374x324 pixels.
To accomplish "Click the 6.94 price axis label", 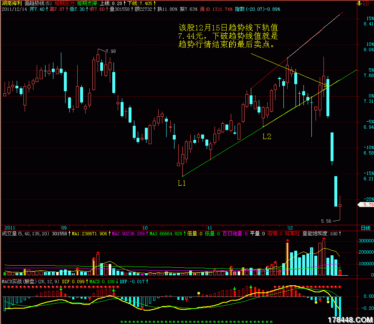I will pyautogui.click(x=369, y=127).
